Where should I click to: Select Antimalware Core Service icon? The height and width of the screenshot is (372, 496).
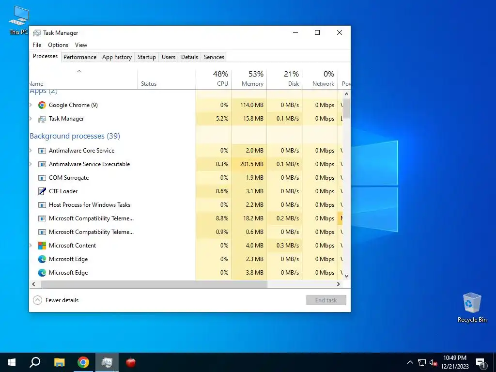pos(42,151)
